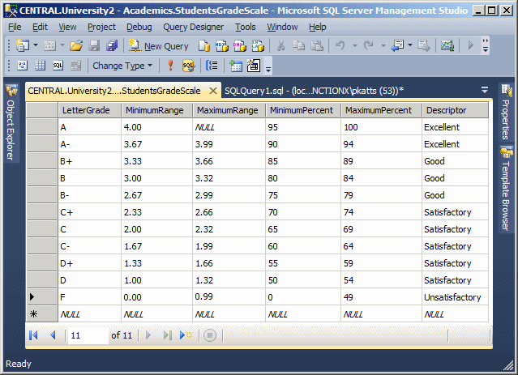Viewport: 518px width, 375px height.
Task: Switch to the SQLQuery1.sql tab
Action: (x=315, y=91)
